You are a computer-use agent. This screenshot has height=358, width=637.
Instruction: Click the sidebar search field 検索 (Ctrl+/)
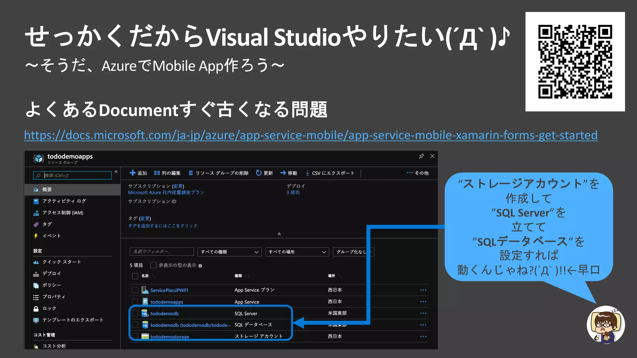pyautogui.click(x=72, y=176)
